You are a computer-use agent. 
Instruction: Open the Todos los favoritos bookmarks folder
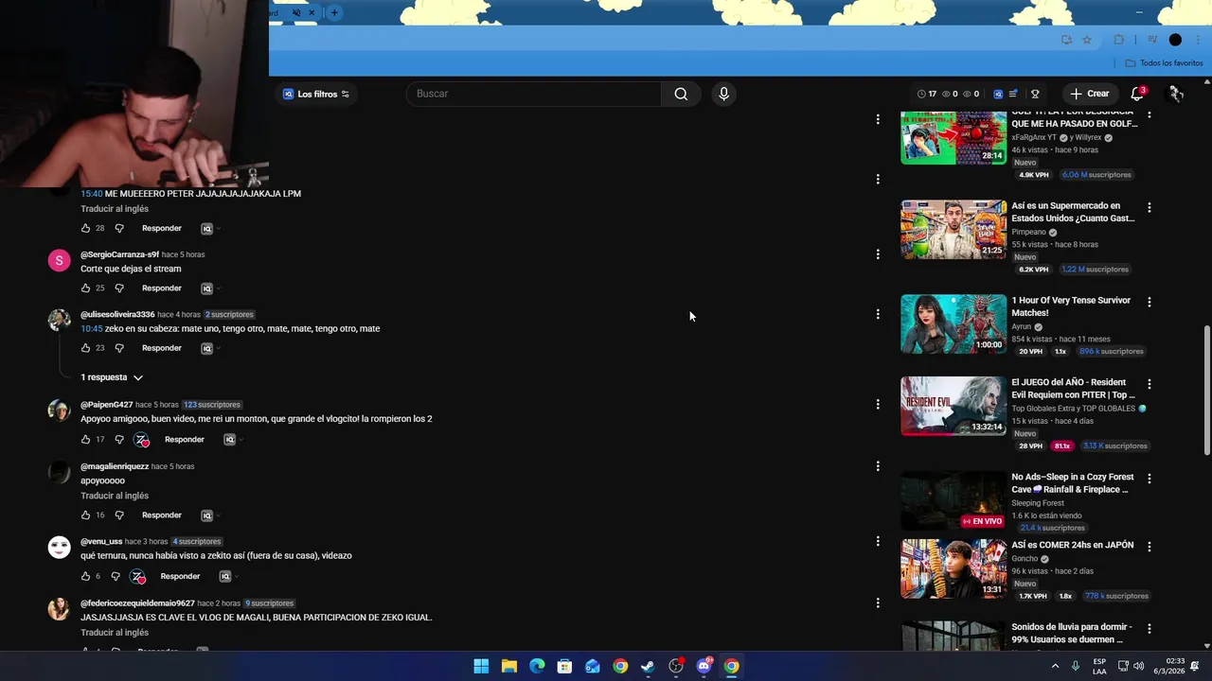point(1164,63)
